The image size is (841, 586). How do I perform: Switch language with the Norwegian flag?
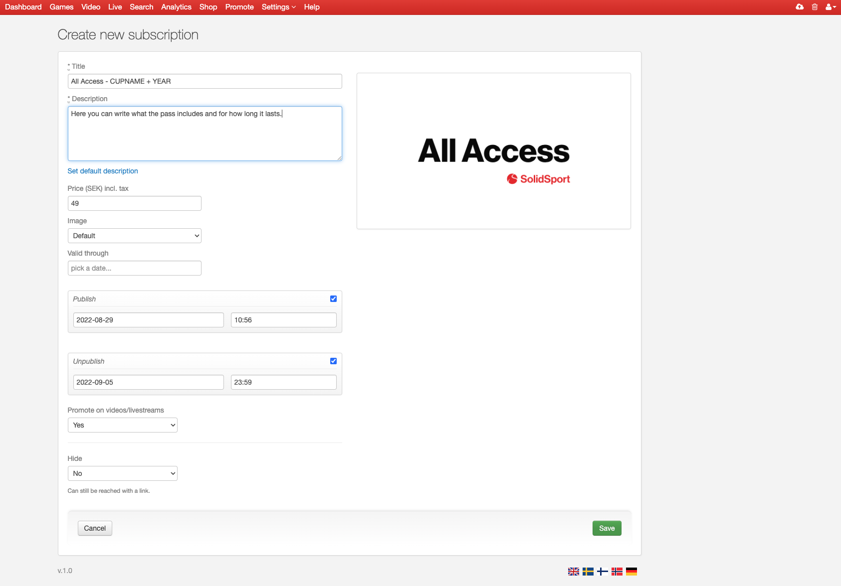[x=617, y=572]
